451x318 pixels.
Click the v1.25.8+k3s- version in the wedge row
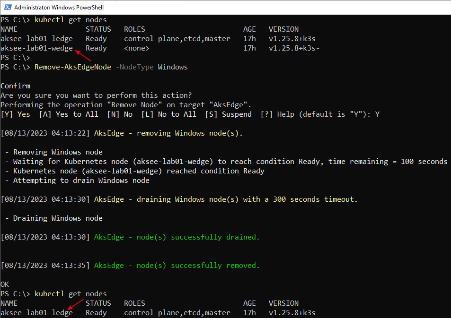[294, 48]
